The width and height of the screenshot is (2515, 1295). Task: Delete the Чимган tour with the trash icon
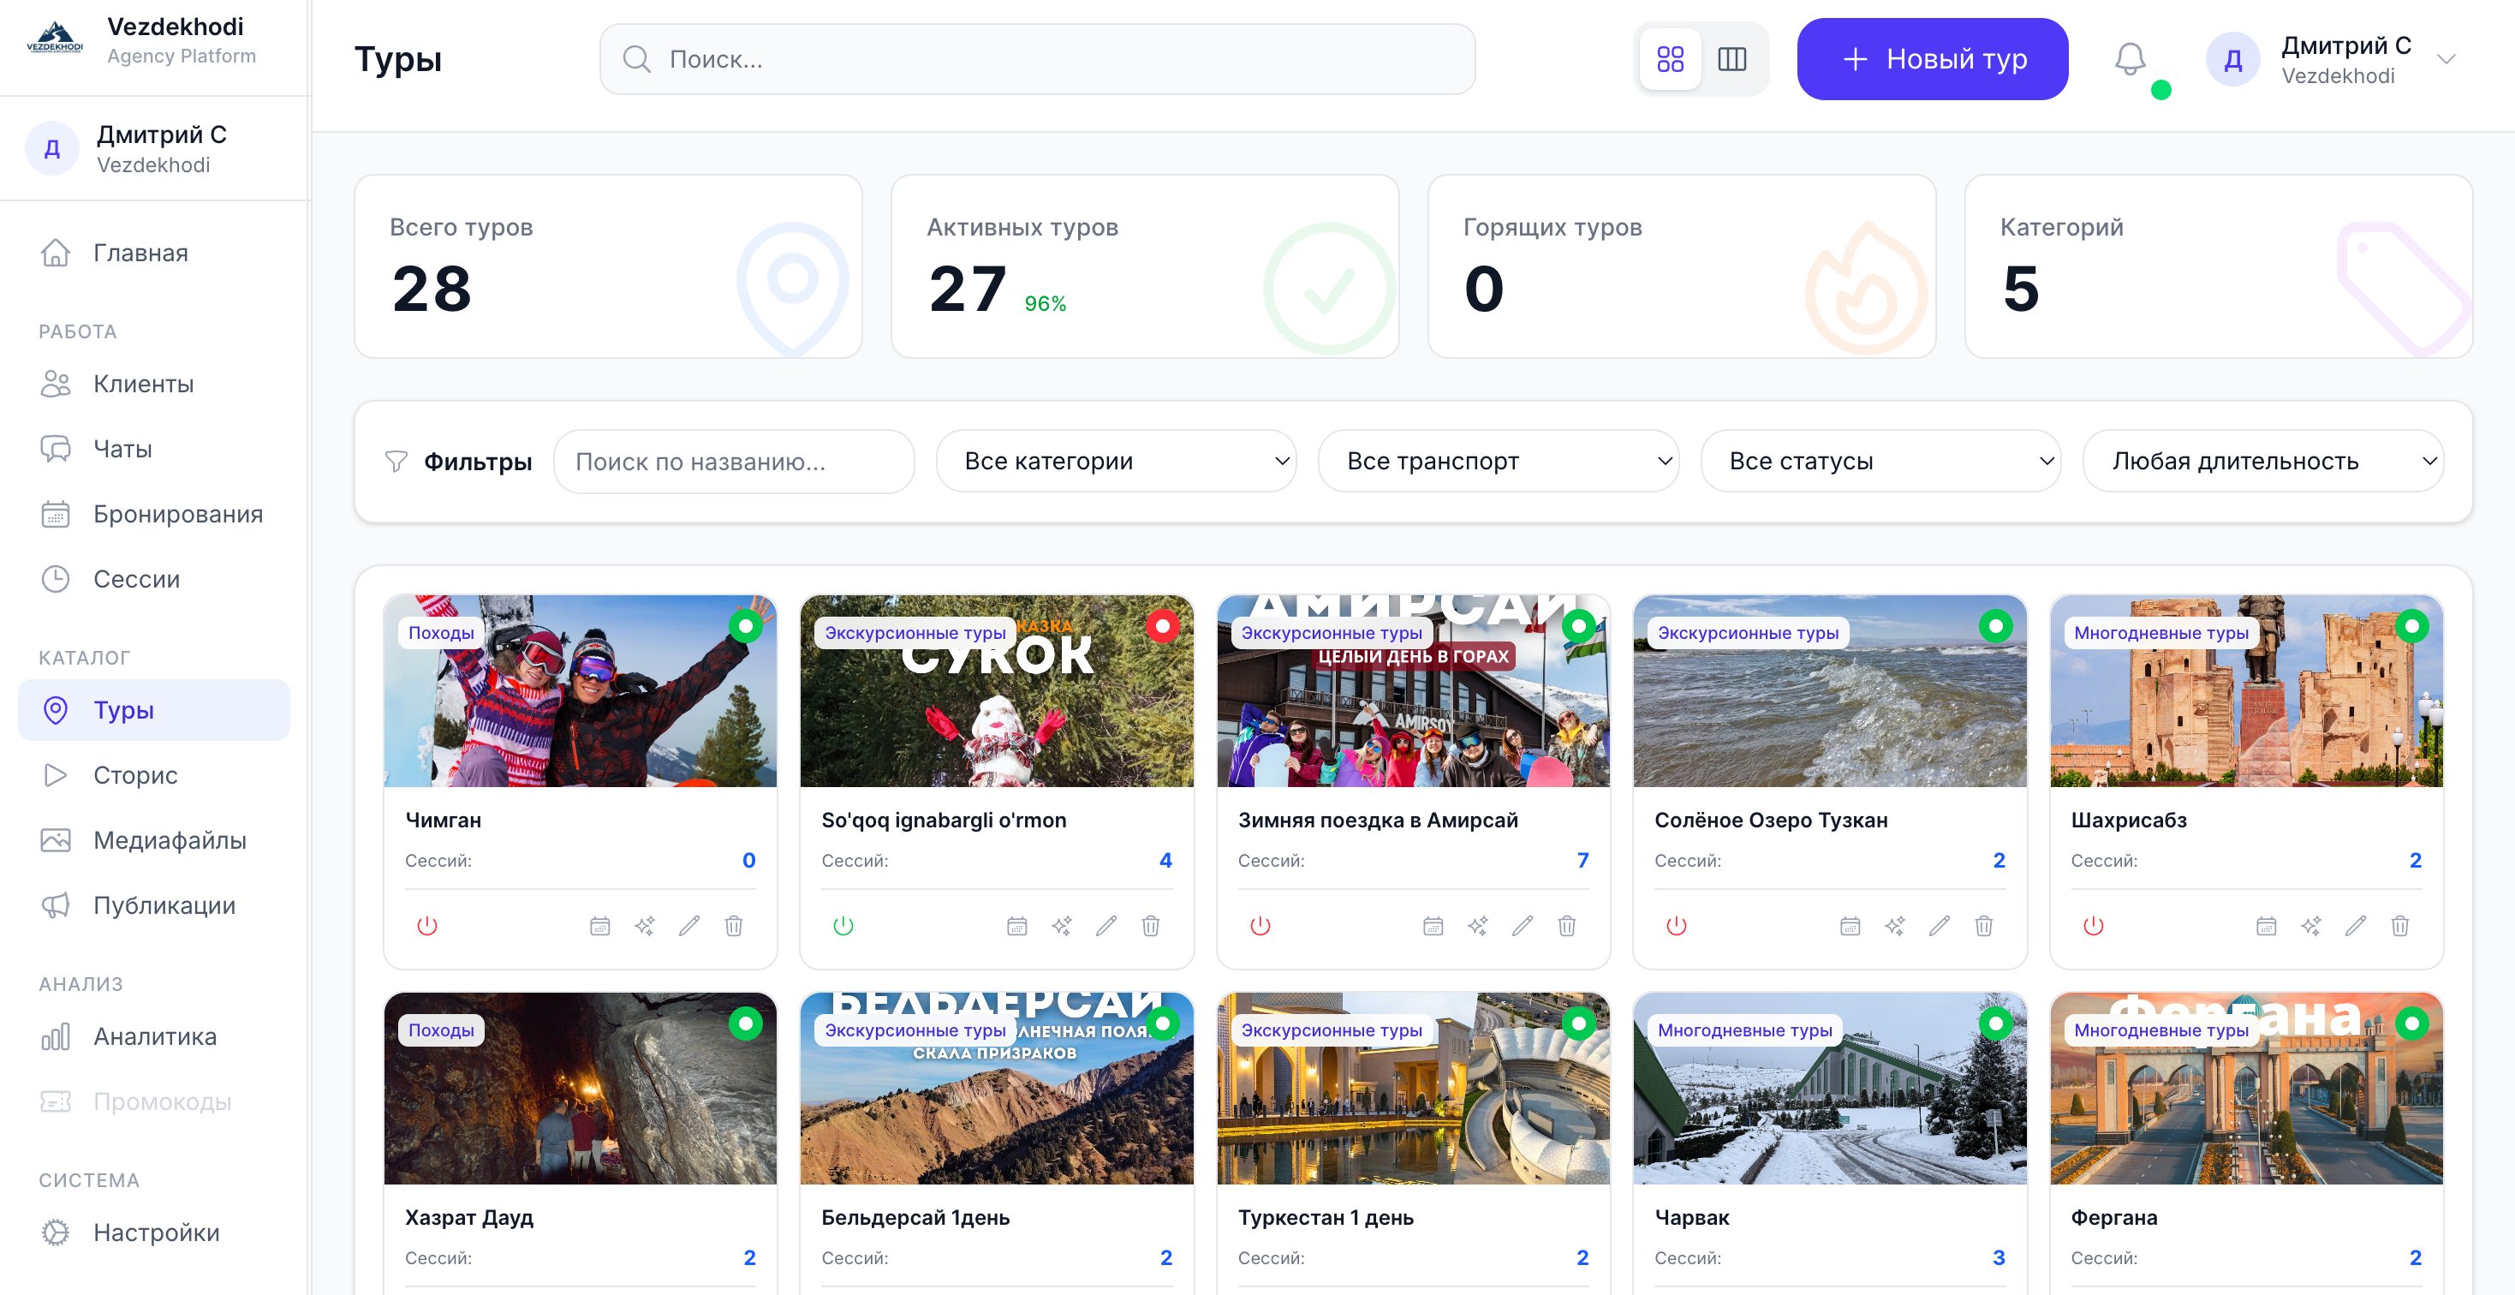tap(734, 926)
